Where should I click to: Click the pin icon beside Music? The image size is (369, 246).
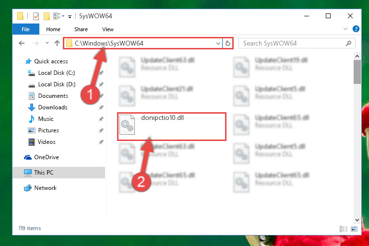[x=101, y=119]
